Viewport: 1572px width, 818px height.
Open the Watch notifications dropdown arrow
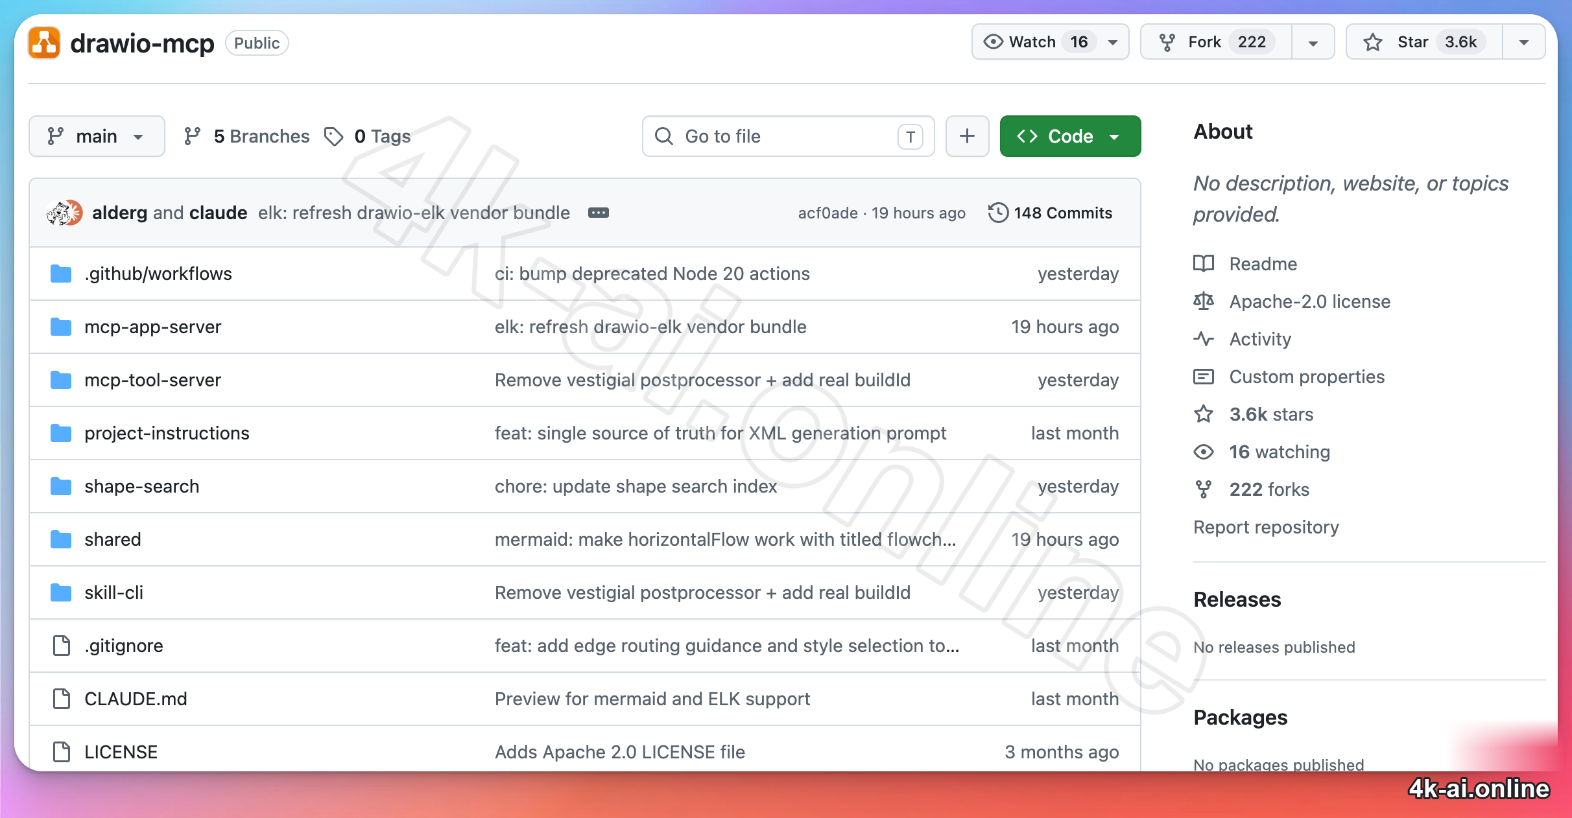tap(1113, 43)
